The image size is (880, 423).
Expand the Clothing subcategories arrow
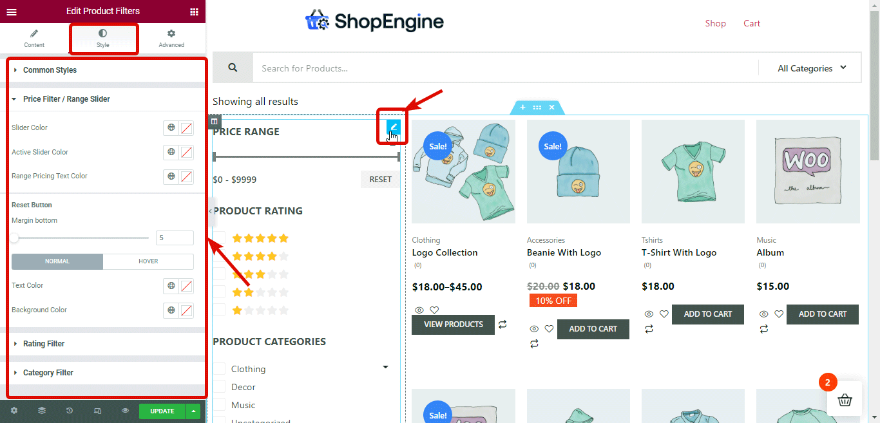point(386,368)
